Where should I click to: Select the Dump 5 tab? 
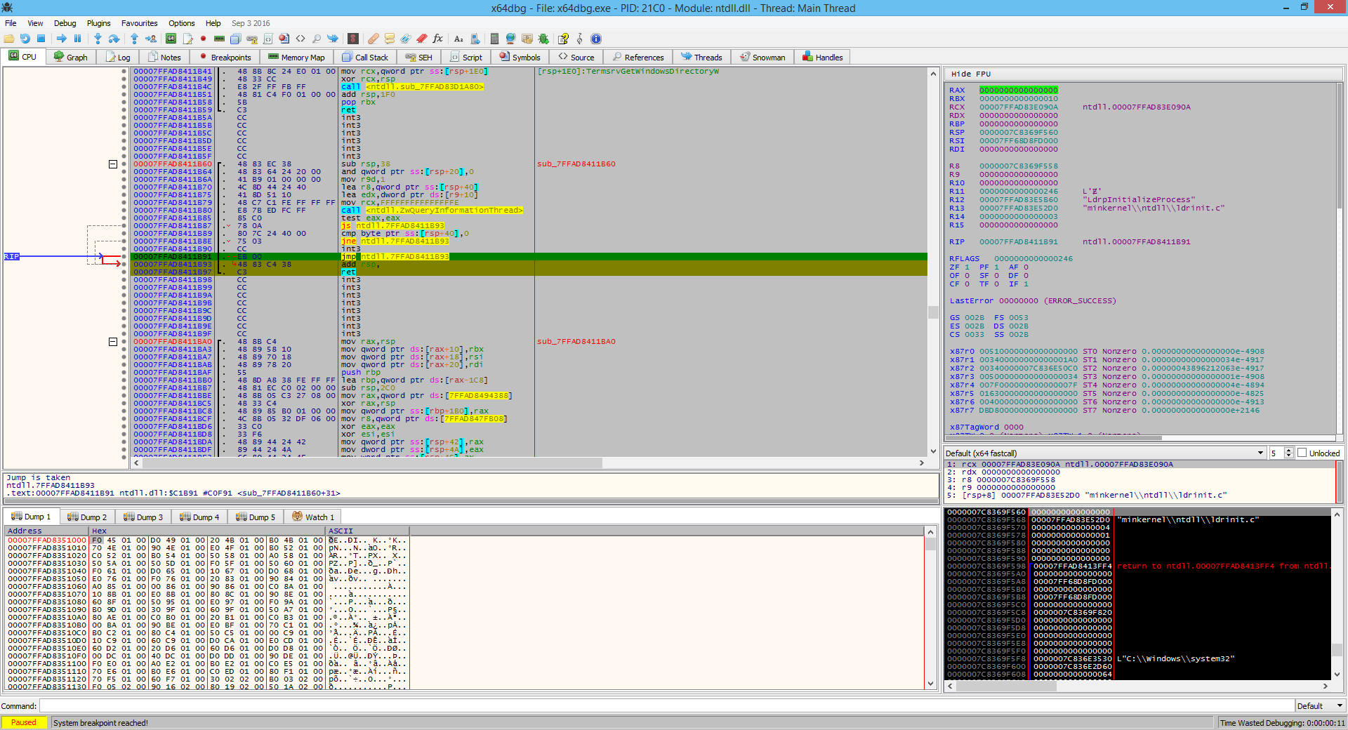point(256,517)
